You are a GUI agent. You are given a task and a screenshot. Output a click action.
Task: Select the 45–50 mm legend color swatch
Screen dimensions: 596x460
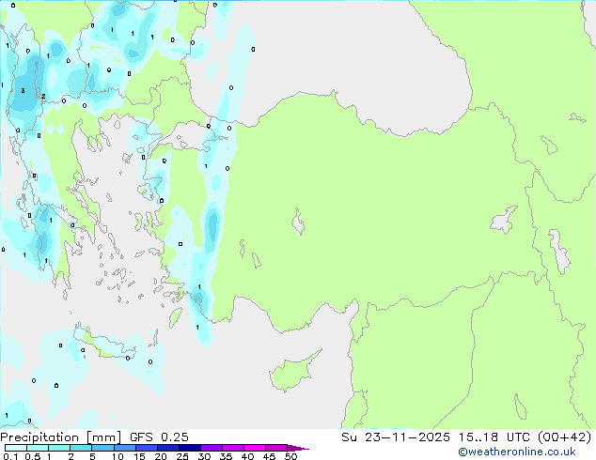click(275, 448)
